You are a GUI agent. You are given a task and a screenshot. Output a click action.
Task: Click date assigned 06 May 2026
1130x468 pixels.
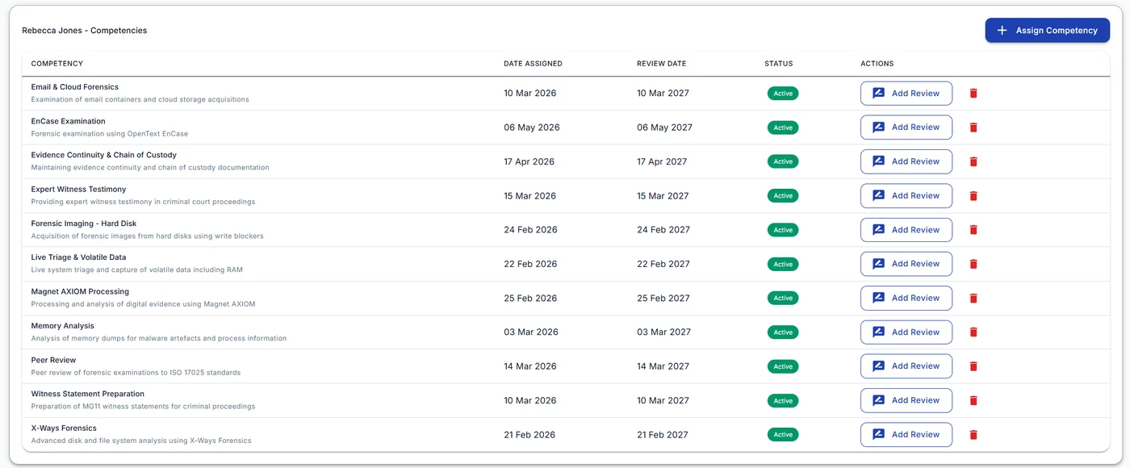tap(532, 127)
